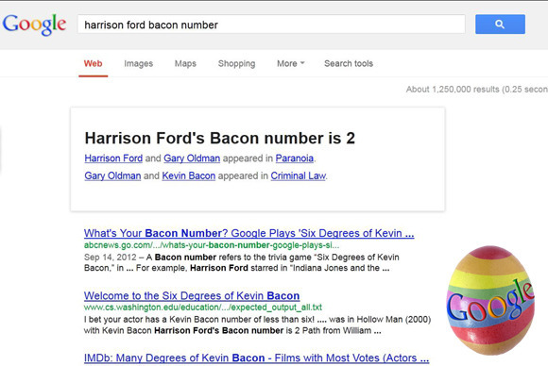
Task: Click the www.cs.washington.edu green URL
Action: 203,308
